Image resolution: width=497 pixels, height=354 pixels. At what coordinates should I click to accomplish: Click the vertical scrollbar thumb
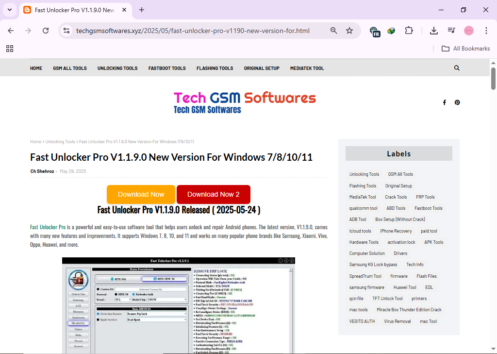493,78
